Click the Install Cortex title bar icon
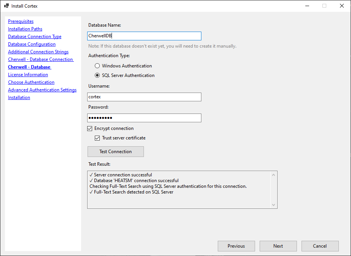Screen dimensions: 351x256 (x=6, y=6)
